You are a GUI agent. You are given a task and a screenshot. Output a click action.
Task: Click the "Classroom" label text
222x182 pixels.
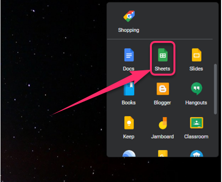pos(196,136)
